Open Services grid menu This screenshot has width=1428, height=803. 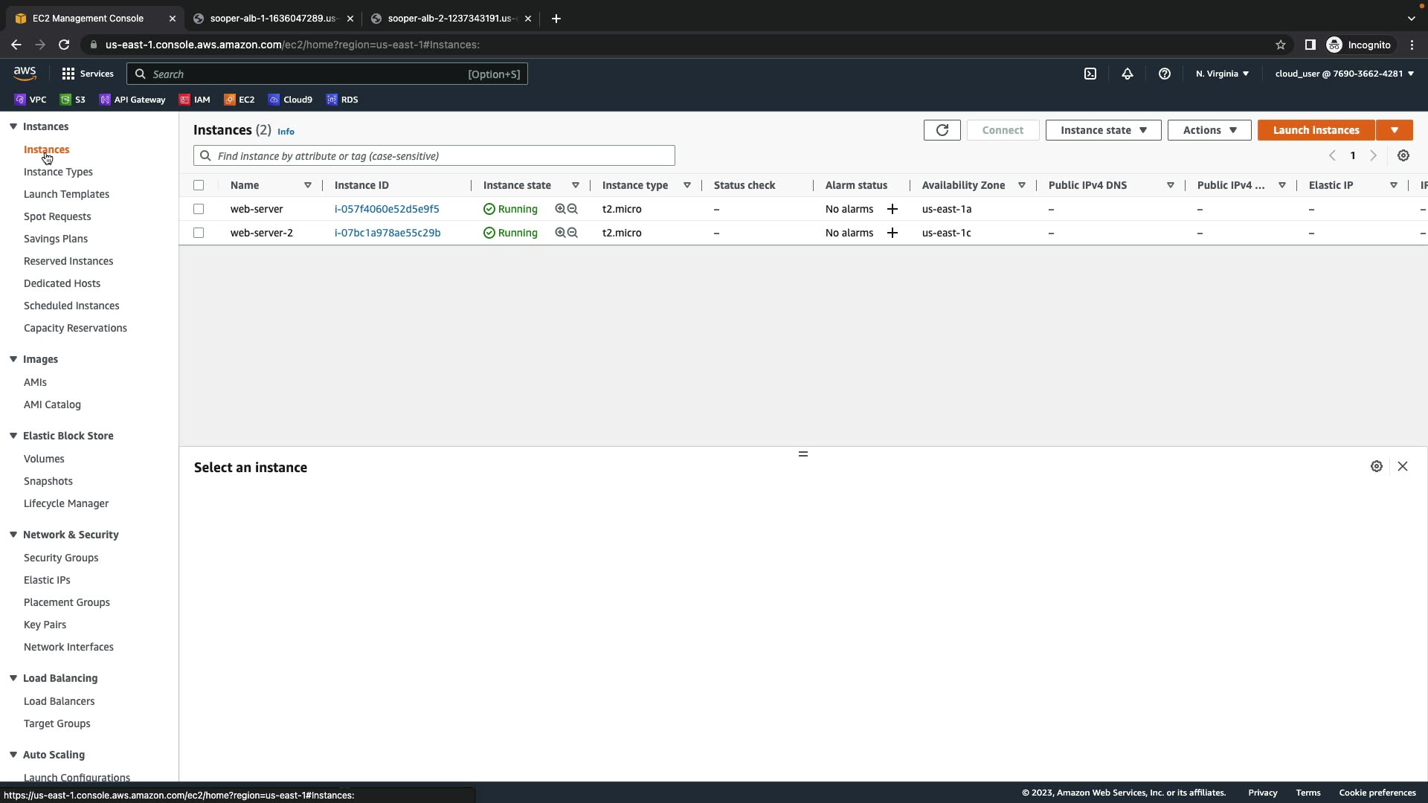pos(68,74)
